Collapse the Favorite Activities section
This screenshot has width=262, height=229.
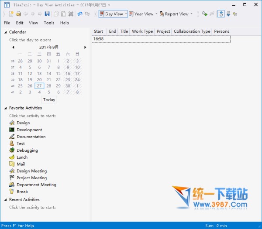pos(6,108)
